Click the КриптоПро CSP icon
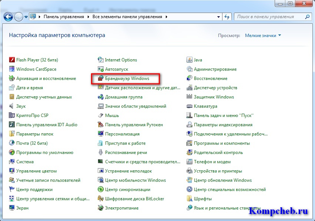The image size is (315, 221). tap(12, 115)
